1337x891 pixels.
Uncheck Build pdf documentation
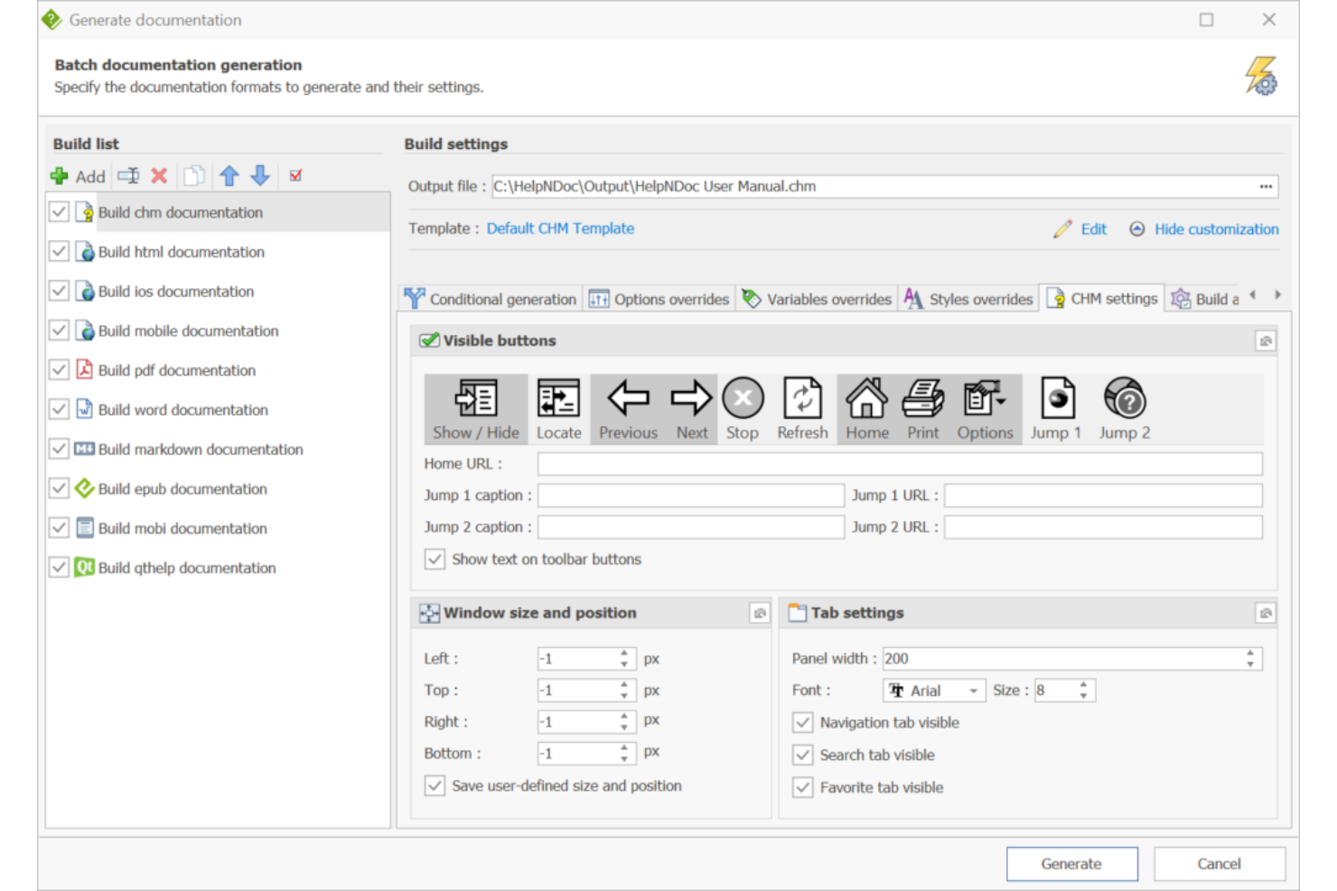tap(60, 370)
